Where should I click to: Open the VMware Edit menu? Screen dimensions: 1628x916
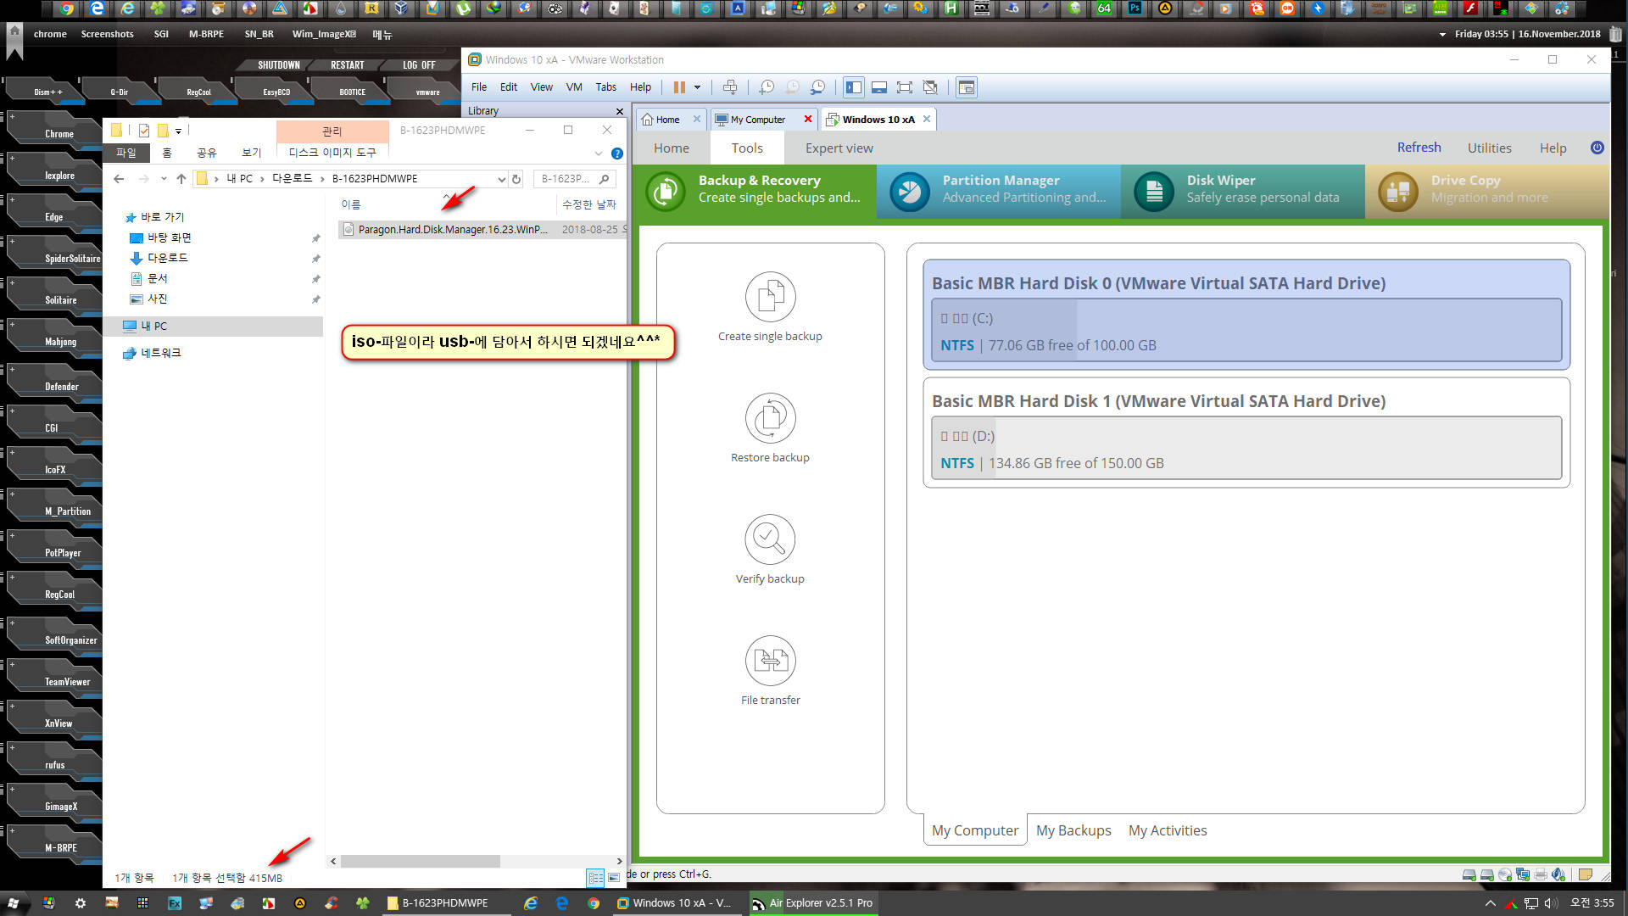[509, 87]
